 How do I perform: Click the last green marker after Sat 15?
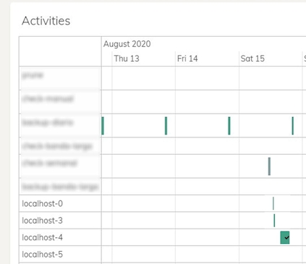293,126
